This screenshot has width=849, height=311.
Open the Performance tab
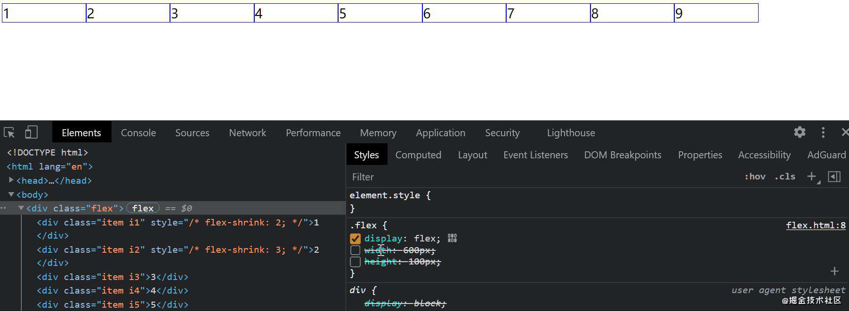(313, 133)
